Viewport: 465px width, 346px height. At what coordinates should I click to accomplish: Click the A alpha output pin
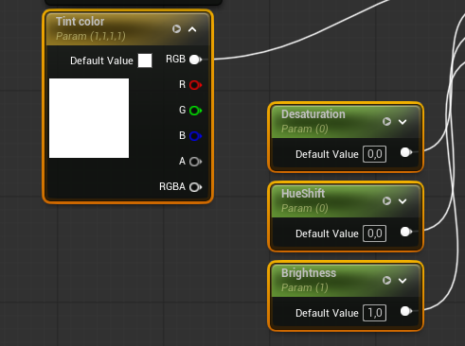click(x=195, y=162)
